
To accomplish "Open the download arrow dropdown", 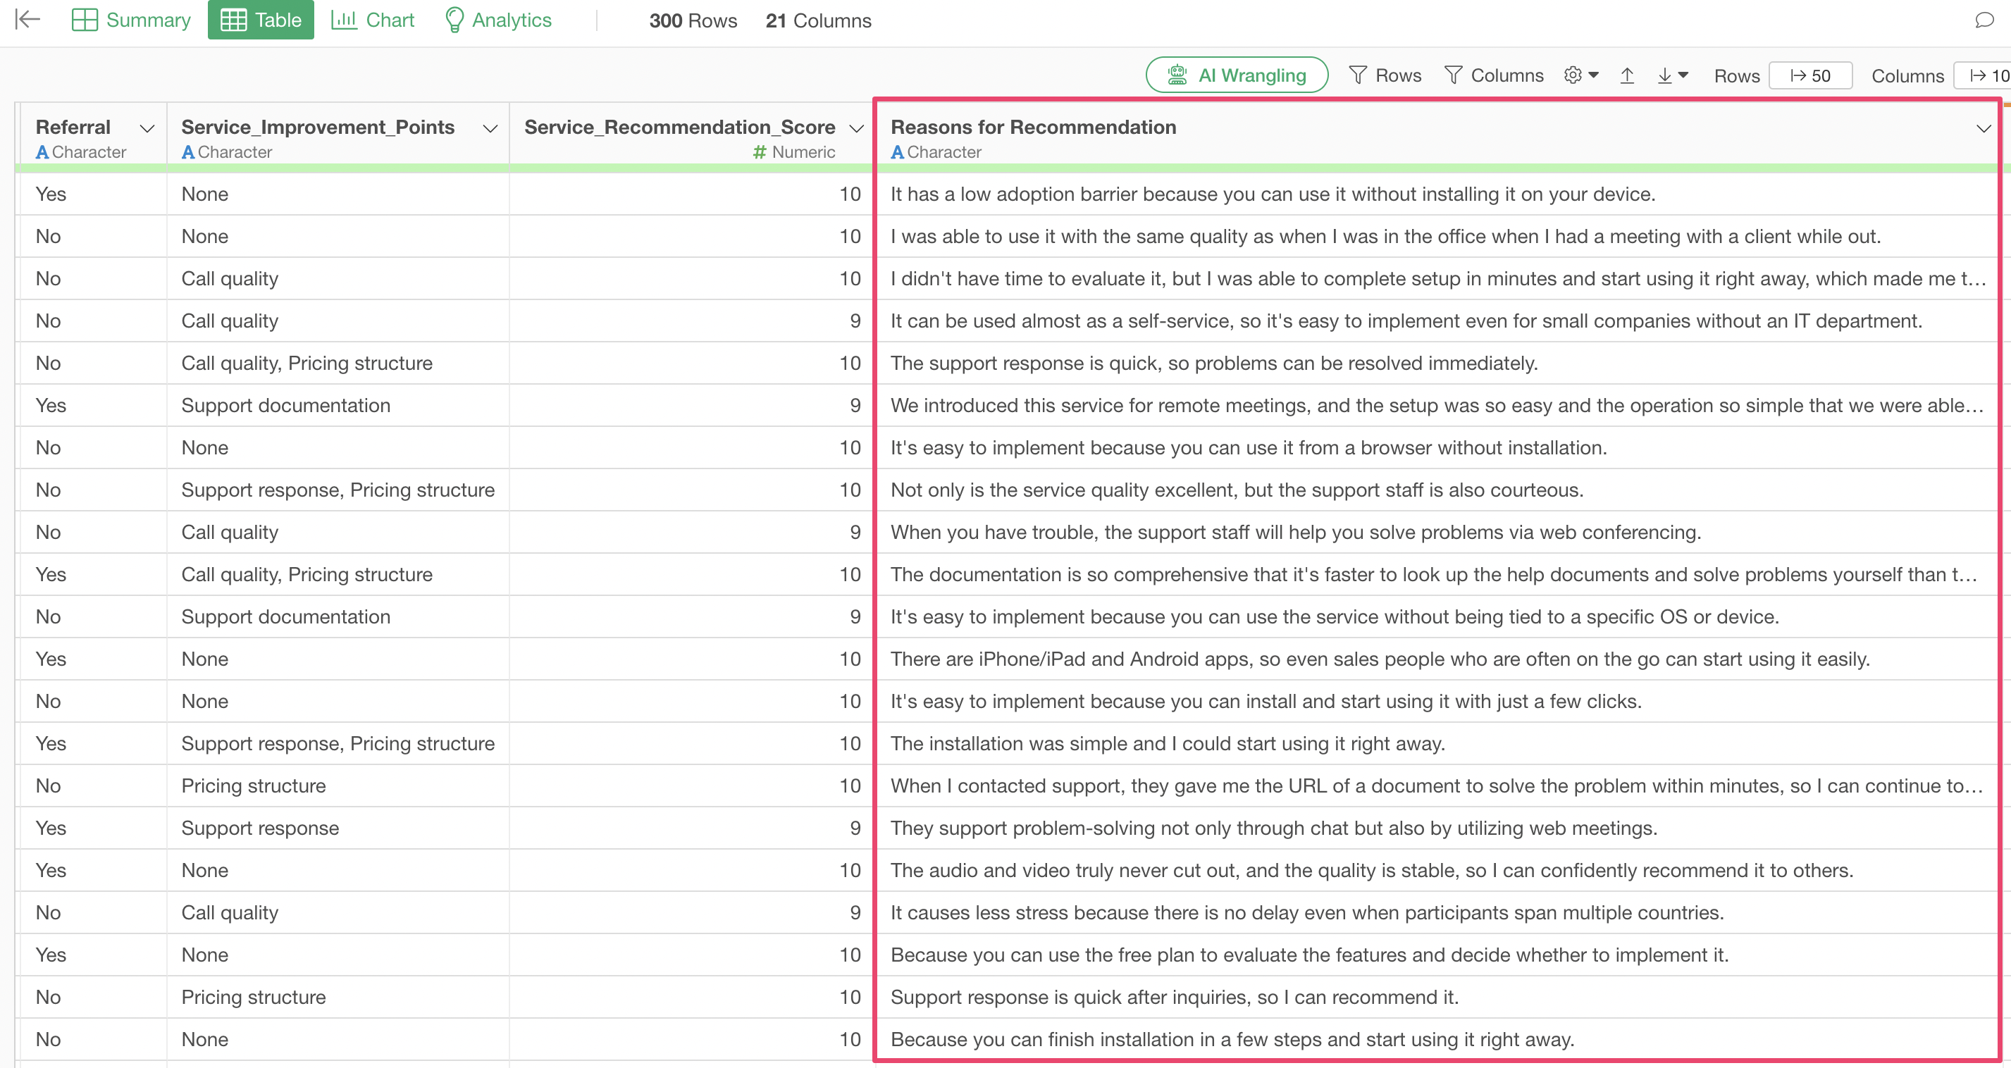I will point(1672,75).
